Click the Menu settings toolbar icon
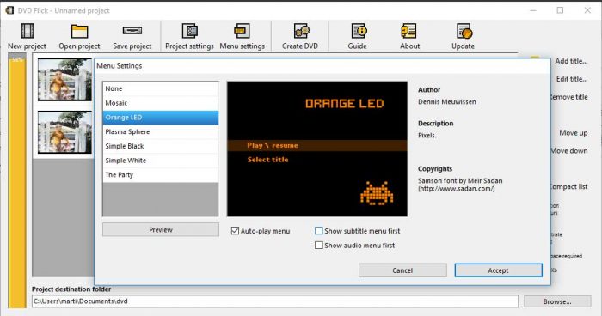The height and width of the screenshot is (316, 602). coord(243,31)
